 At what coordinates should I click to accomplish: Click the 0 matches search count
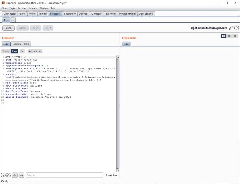pyautogui.click(x=111, y=175)
